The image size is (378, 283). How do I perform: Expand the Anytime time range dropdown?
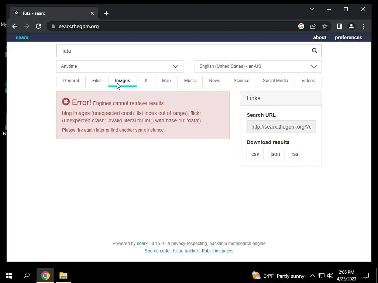(x=120, y=66)
